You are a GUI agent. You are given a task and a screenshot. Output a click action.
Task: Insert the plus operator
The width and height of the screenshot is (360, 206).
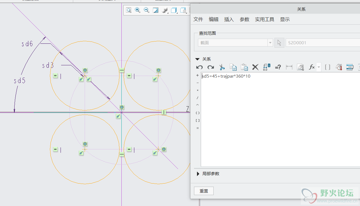point(197,75)
